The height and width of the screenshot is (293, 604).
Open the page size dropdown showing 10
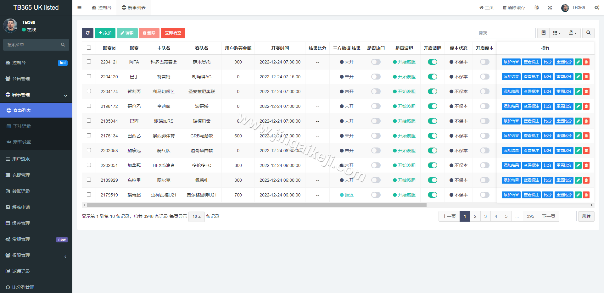pyautogui.click(x=196, y=217)
